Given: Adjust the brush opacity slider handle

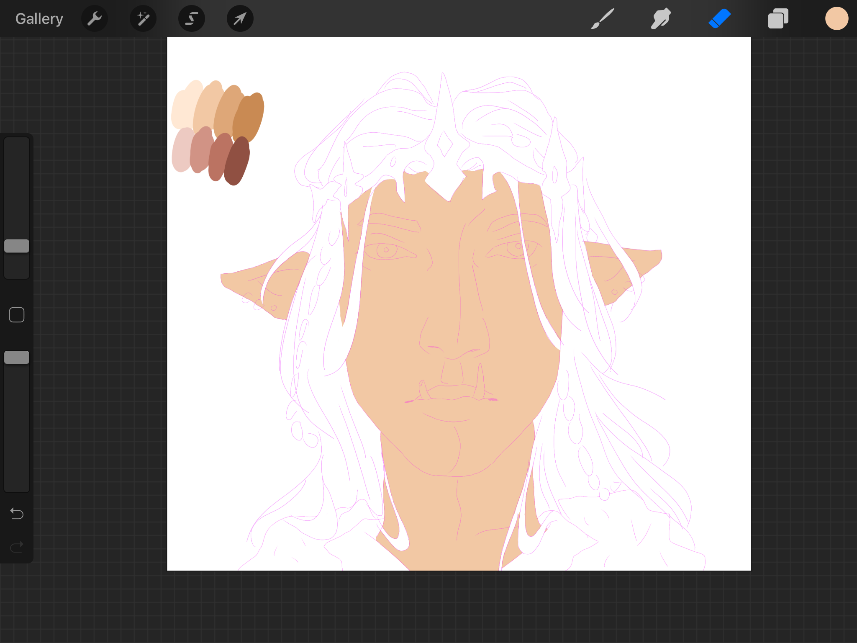Looking at the screenshot, I should [17, 358].
